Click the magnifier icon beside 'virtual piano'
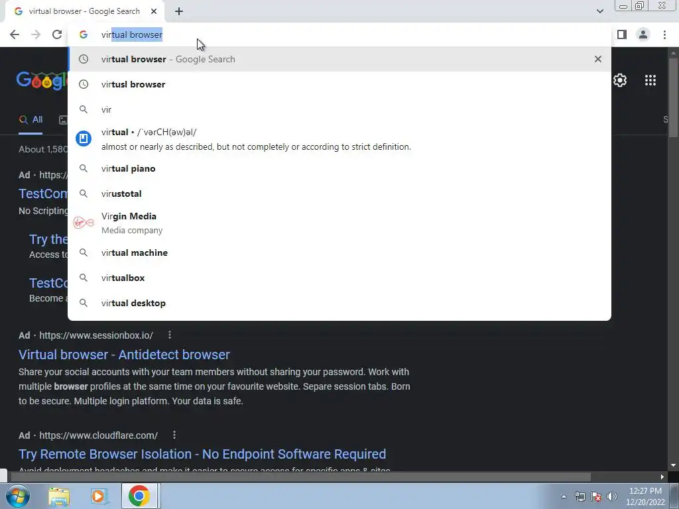This screenshot has height=509, width=679. [x=84, y=168]
